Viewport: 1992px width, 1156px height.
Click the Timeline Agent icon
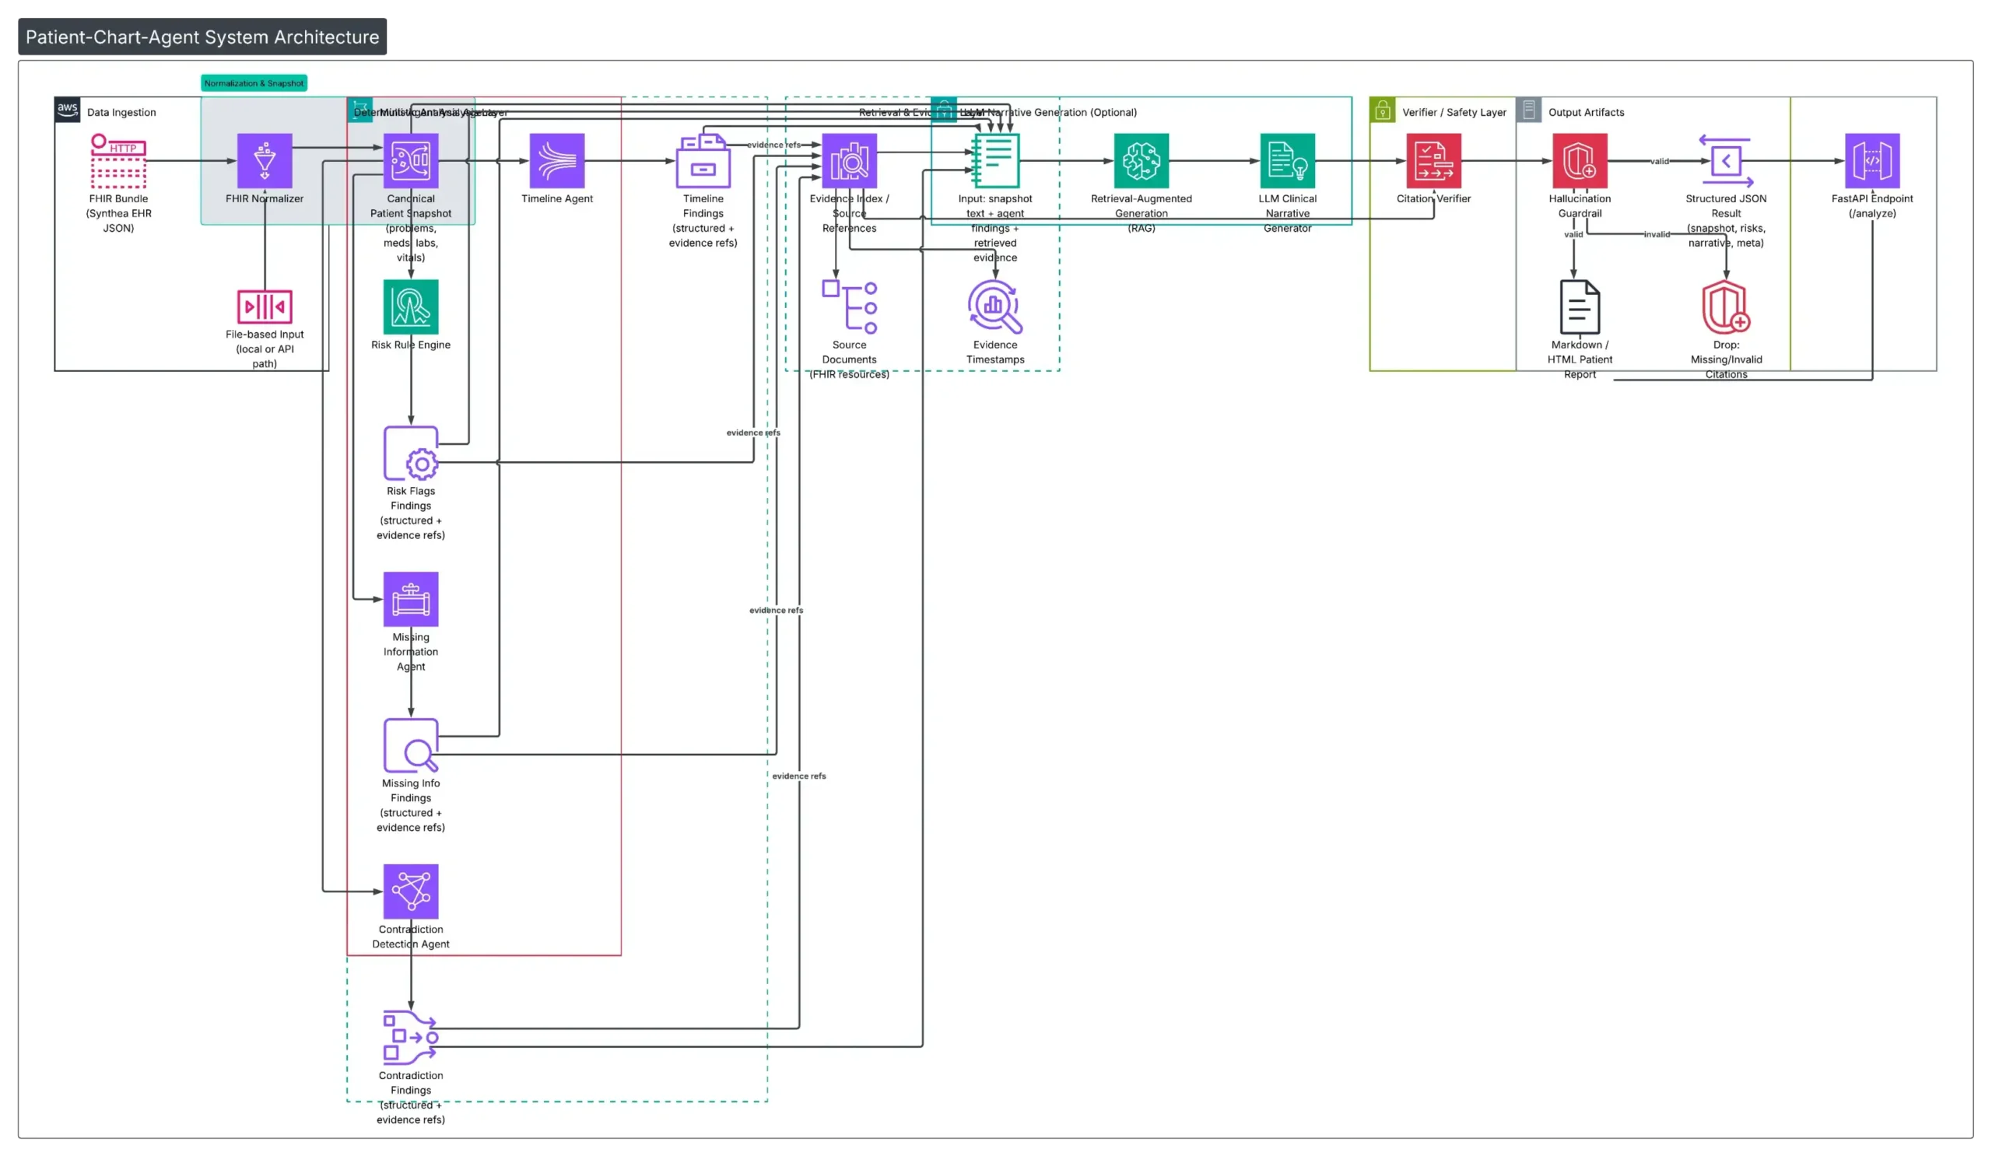tap(556, 160)
